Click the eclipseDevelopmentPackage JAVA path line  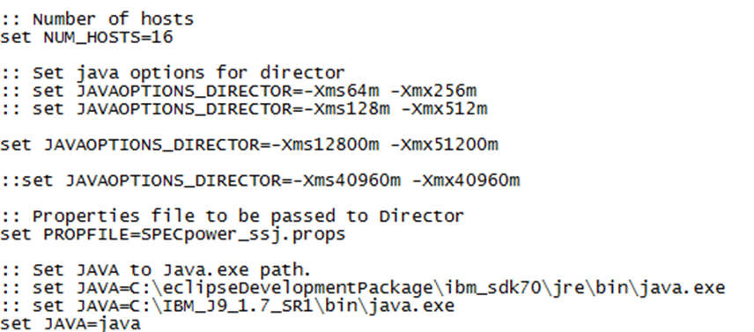(363, 288)
